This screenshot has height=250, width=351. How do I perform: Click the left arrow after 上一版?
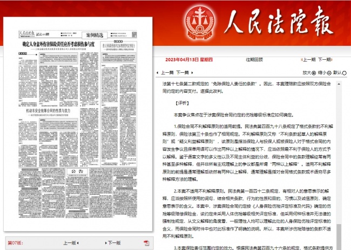[x=78, y=243]
